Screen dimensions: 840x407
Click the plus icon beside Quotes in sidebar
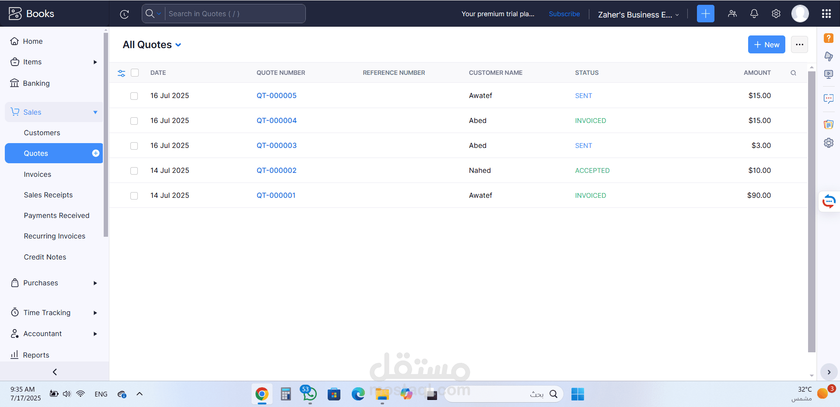click(x=95, y=153)
